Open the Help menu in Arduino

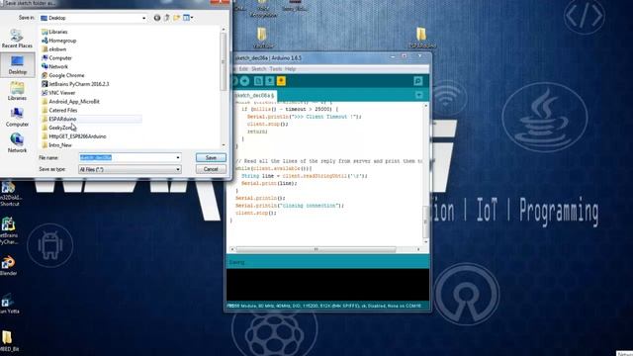[290, 69]
